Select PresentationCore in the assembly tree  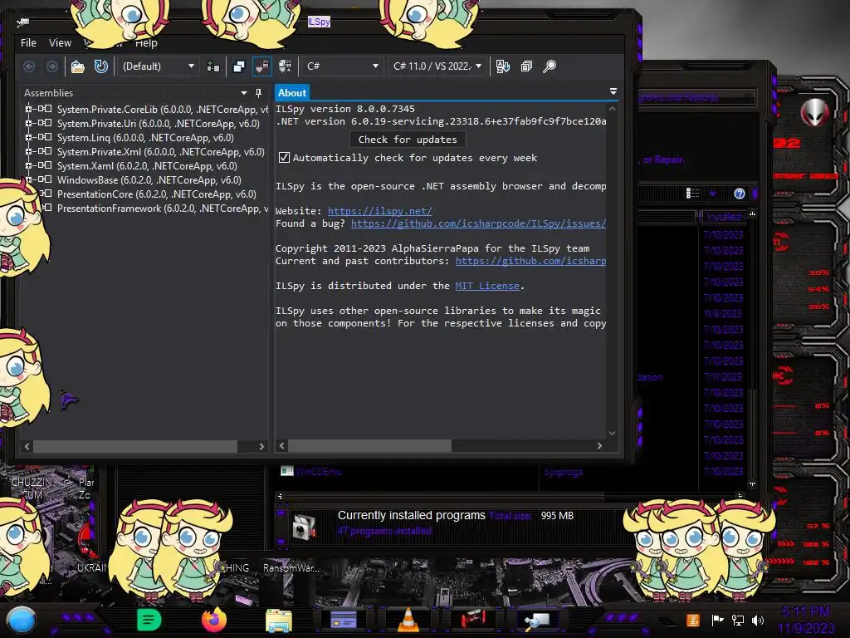pos(156,194)
